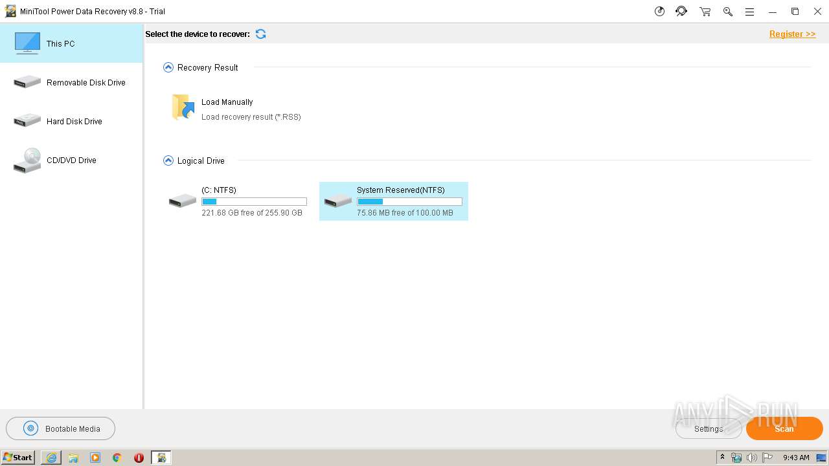Refresh the device list
This screenshot has width=829, height=466.
[260, 34]
